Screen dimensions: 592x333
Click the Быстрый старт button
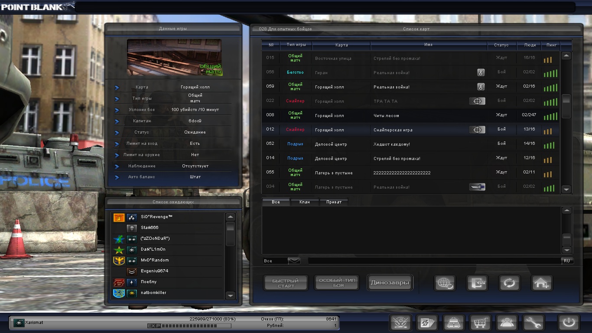(286, 283)
